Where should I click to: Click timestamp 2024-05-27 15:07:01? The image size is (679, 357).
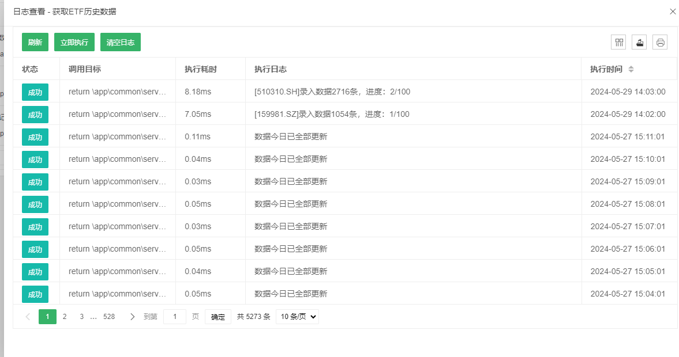pyautogui.click(x=628, y=226)
